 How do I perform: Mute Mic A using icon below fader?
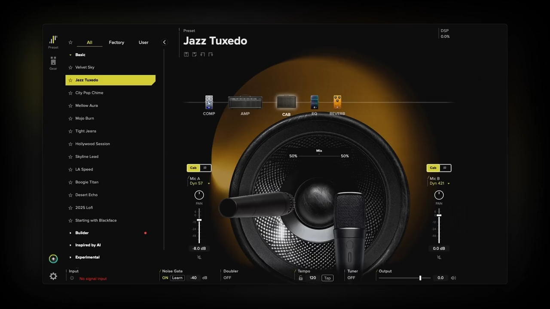point(199,257)
